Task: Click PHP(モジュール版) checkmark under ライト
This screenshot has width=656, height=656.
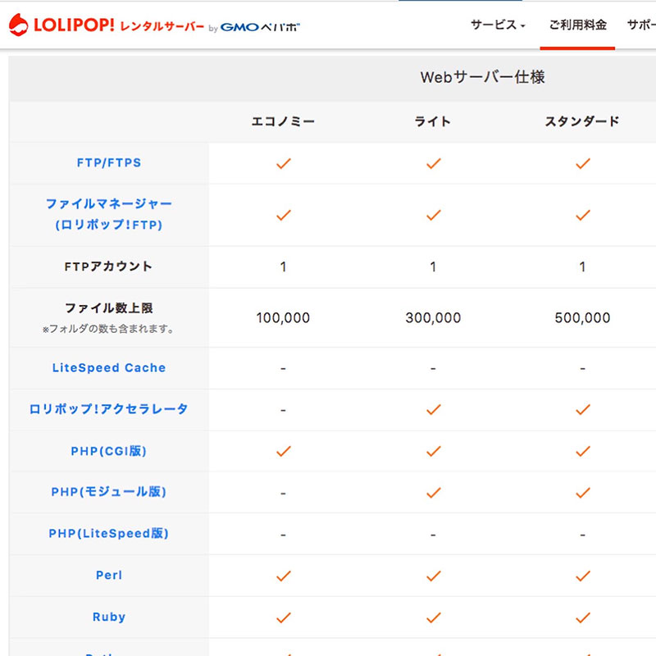Action: click(x=433, y=493)
